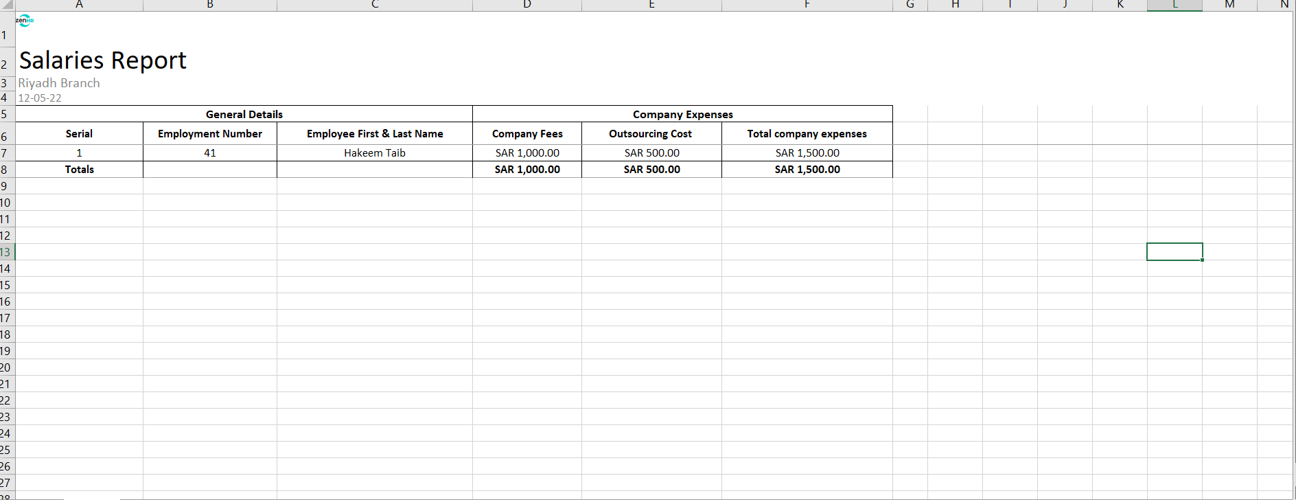Select column C header
The image size is (1296, 500).
[x=375, y=5]
